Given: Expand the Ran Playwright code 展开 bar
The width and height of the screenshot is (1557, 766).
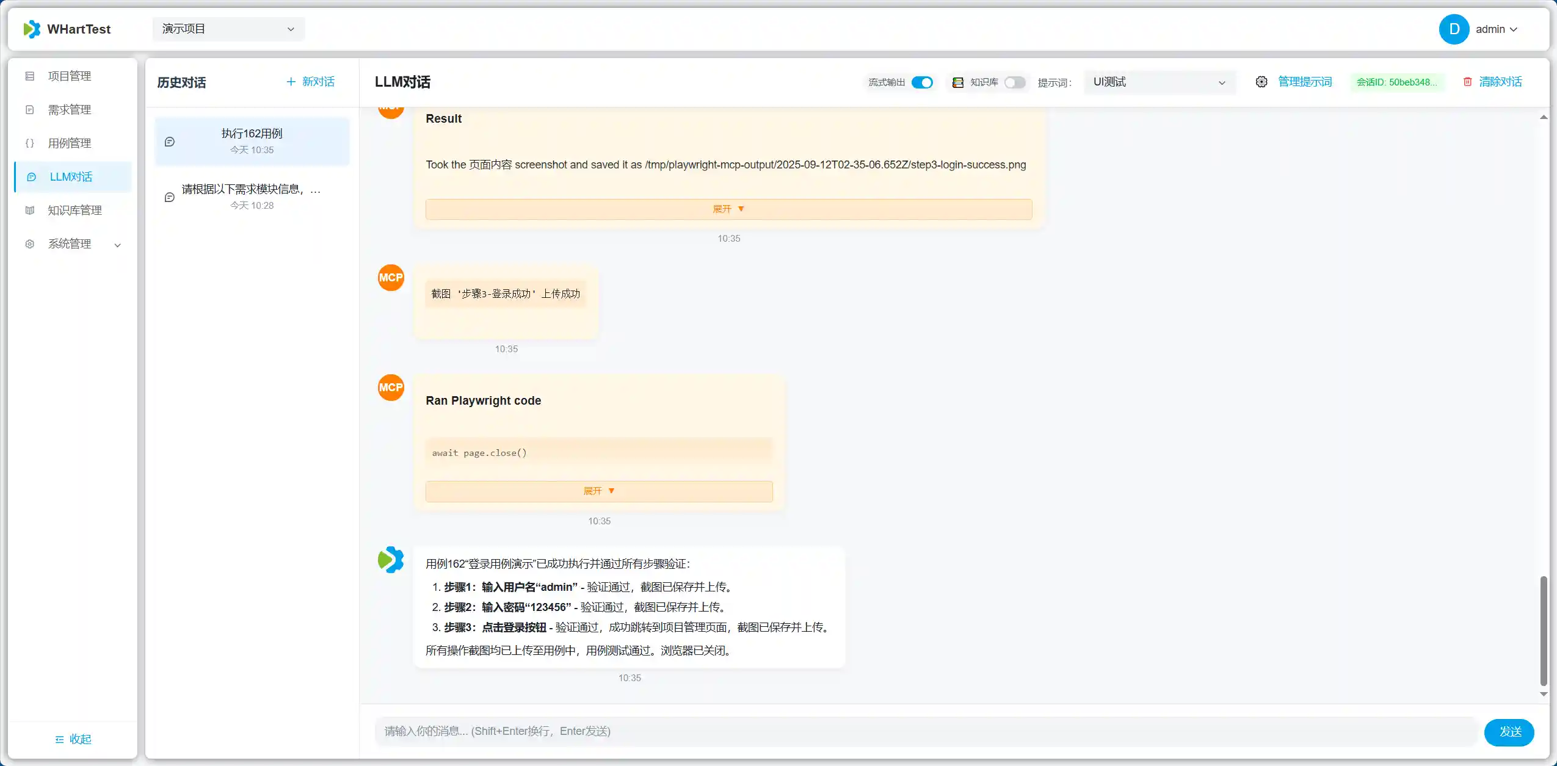Looking at the screenshot, I should pos(598,491).
